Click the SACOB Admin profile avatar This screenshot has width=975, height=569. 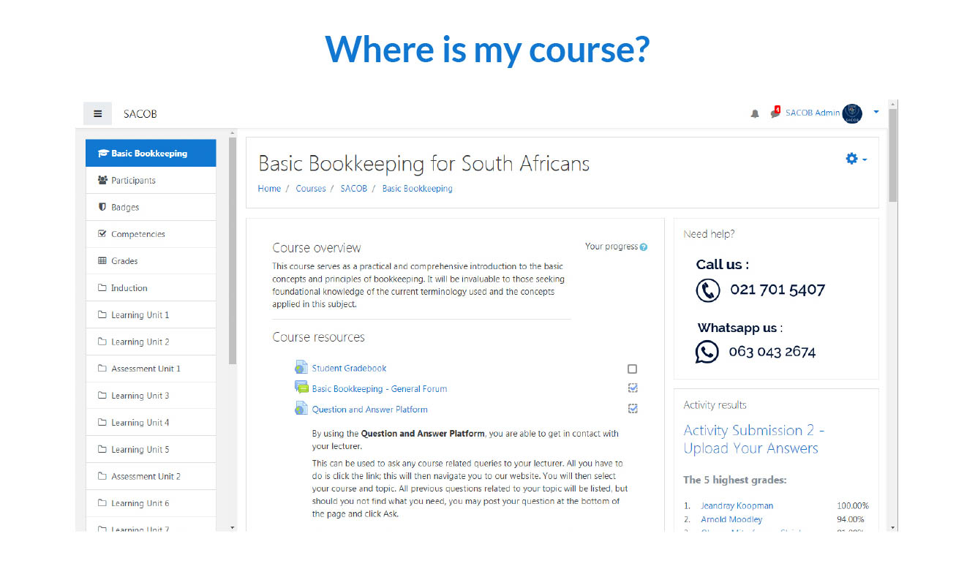tap(852, 113)
